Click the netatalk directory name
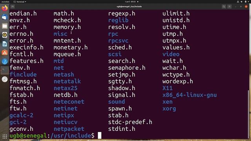Screen dimensions: 251x141 [67, 81]
